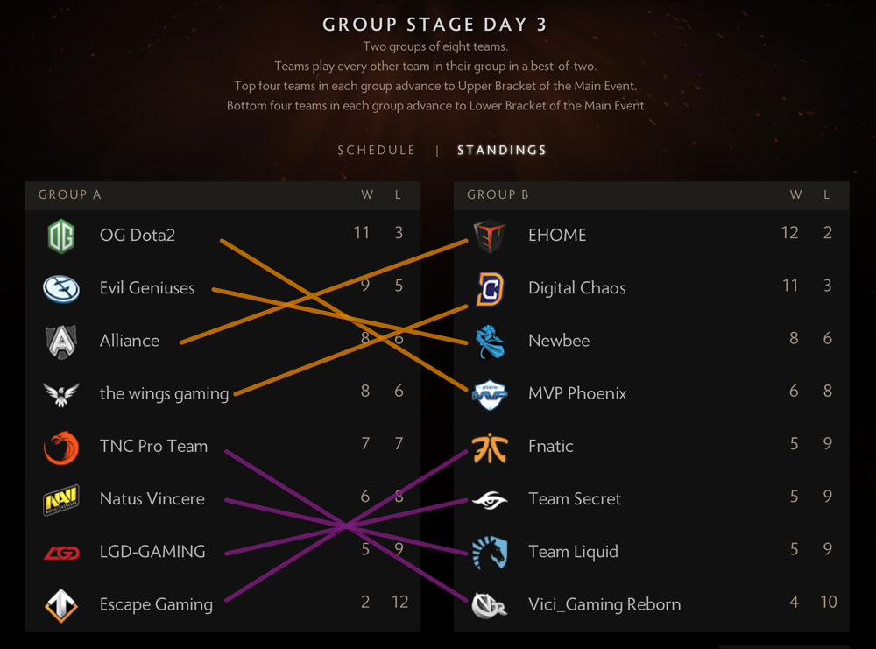Screen dimensions: 876x649
Task: Select the Team Secret logo
Action: pos(489,498)
